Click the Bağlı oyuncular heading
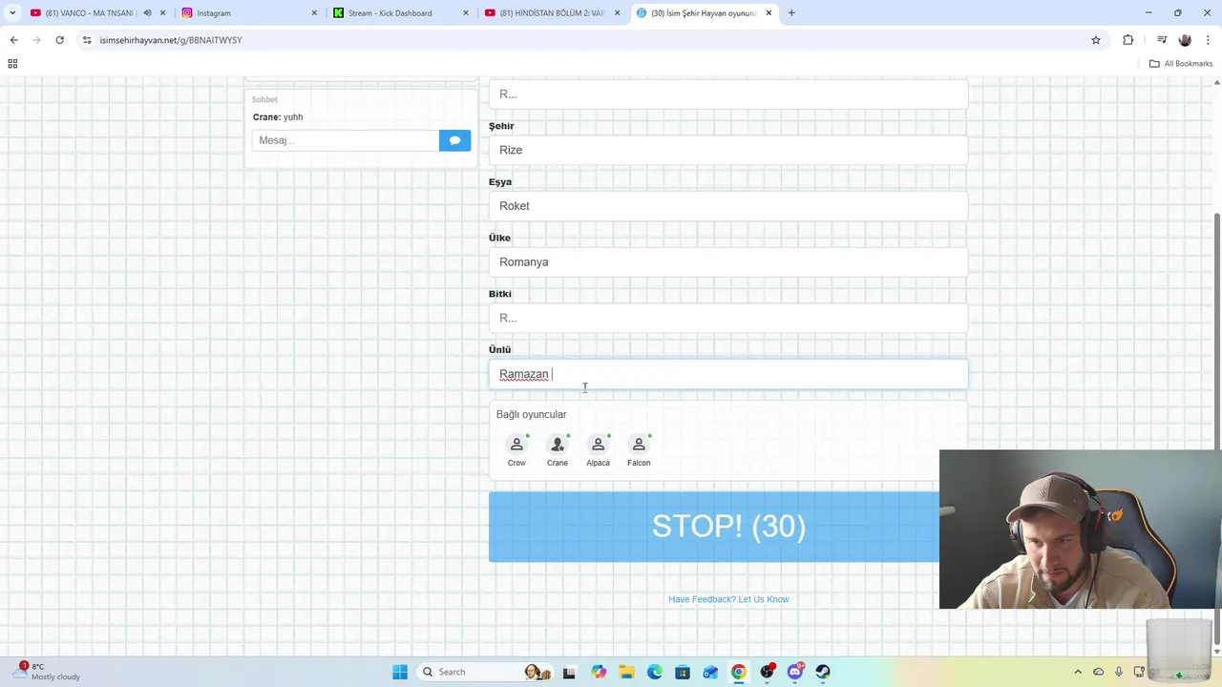 click(531, 414)
